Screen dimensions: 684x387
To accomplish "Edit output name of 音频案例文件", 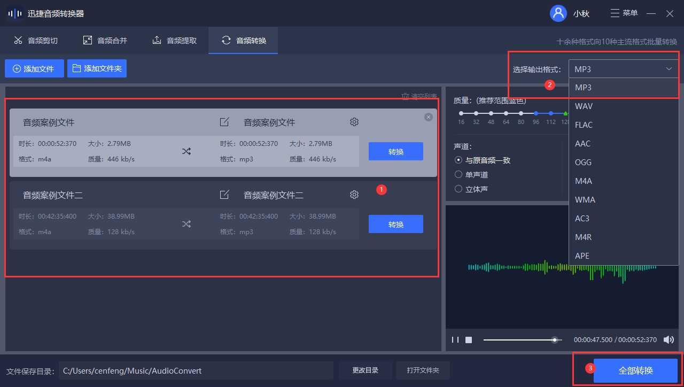I will pyautogui.click(x=224, y=122).
